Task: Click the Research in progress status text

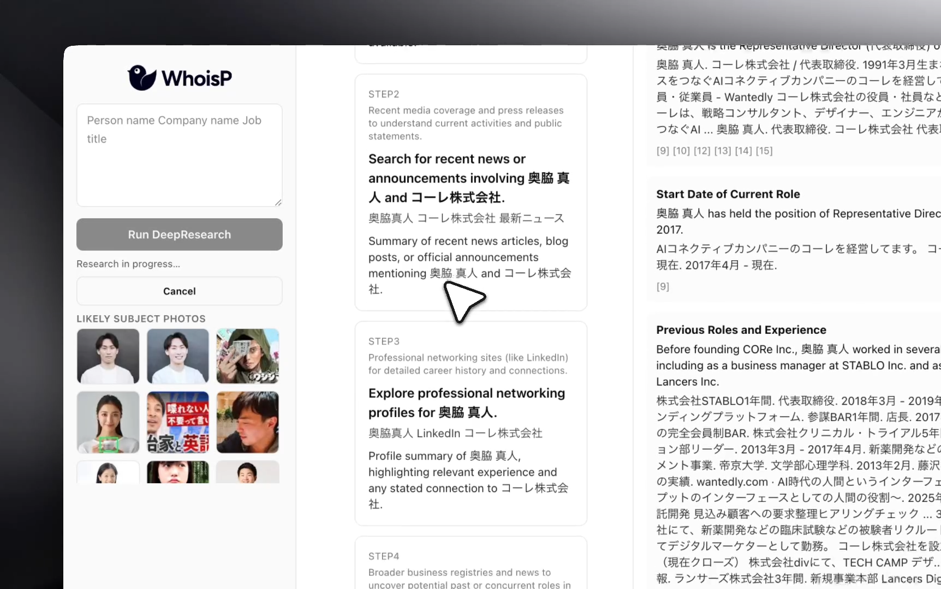Action: point(128,264)
